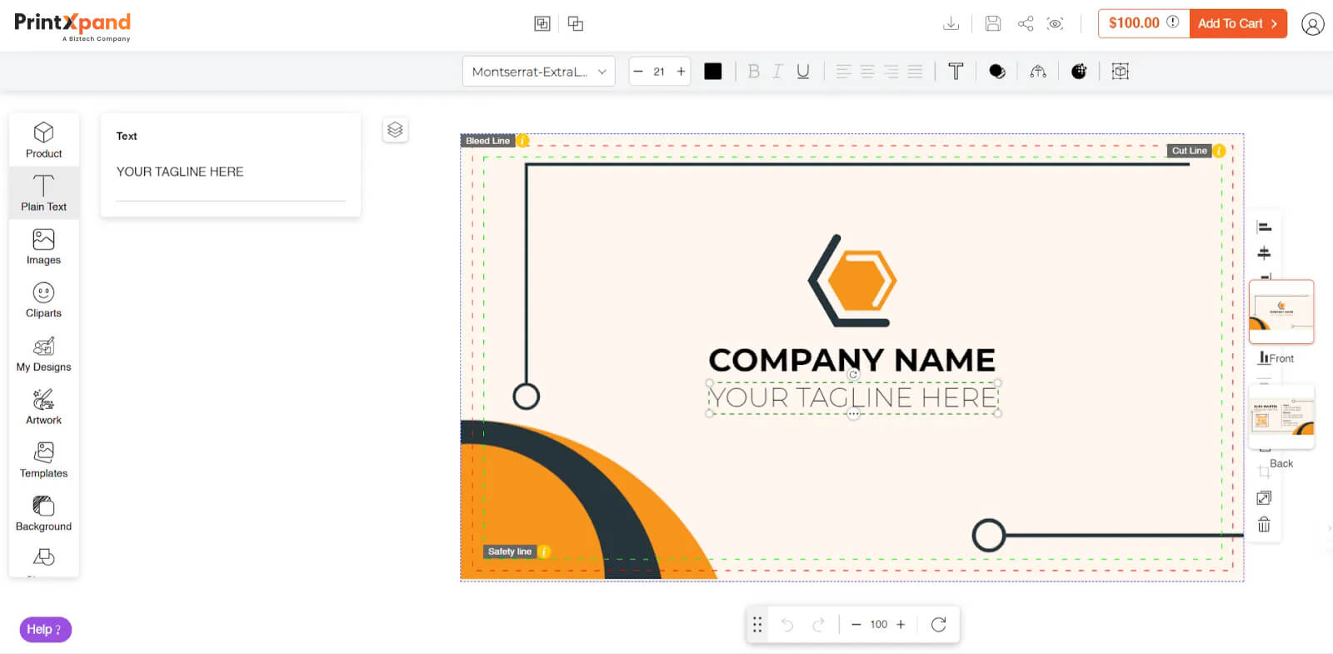The width and height of the screenshot is (1333, 654).
Task: Open the Templates sidebar tab
Action: tap(43, 461)
